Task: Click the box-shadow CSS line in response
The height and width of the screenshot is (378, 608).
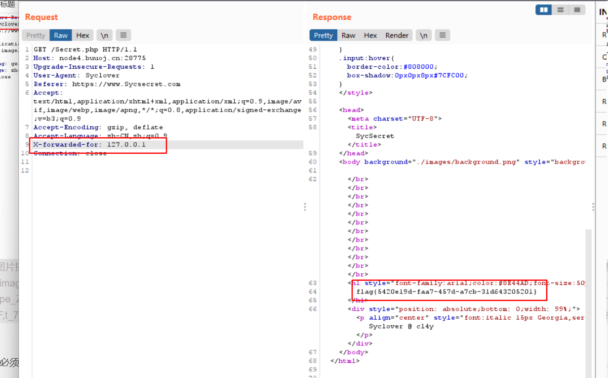Action: click(407, 76)
